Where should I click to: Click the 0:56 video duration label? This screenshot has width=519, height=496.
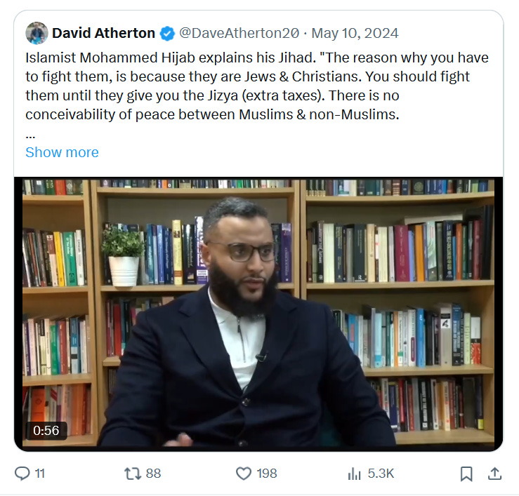click(x=46, y=431)
